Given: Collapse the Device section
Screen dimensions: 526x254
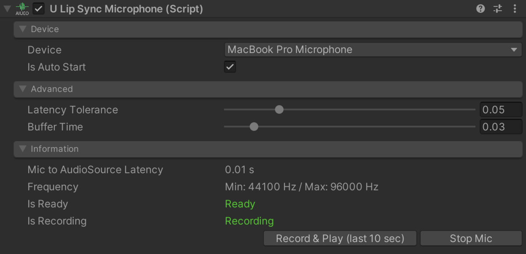Looking at the screenshot, I should point(23,29).
